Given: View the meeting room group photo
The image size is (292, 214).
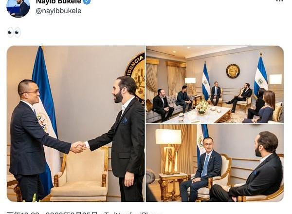Looking at the screenshot, I should pyautogui.click(x=215, y=84).
